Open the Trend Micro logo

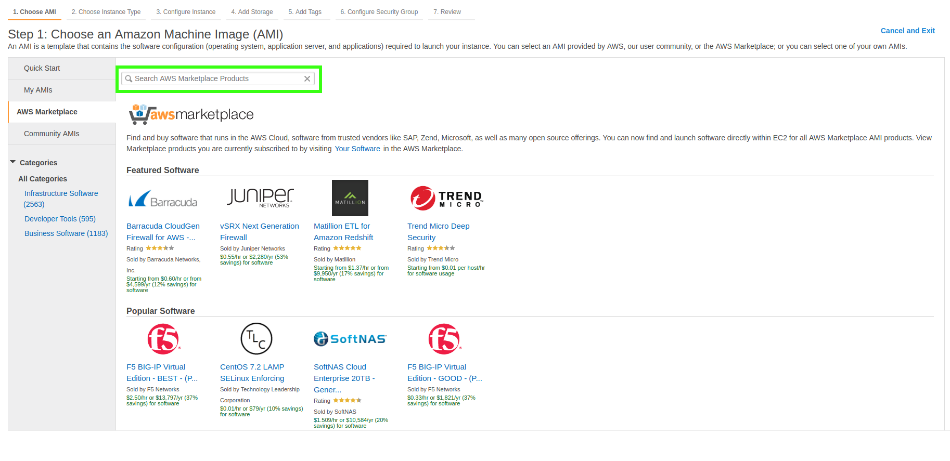tap(446, 198)
